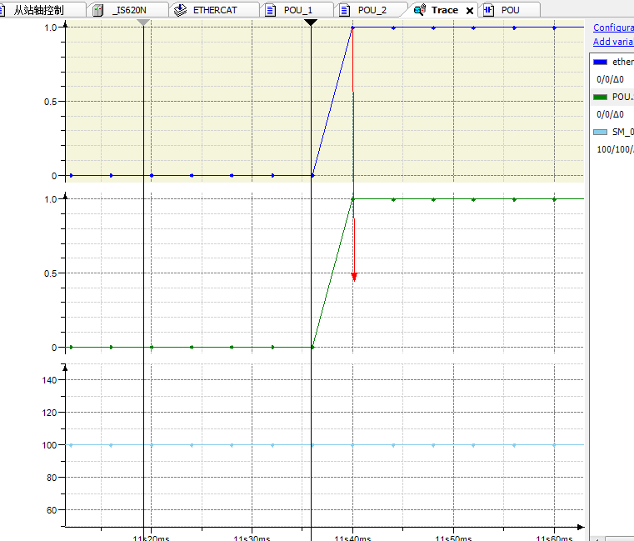Click the 11s20ms time axis label
634x541 pixels.
151,538
